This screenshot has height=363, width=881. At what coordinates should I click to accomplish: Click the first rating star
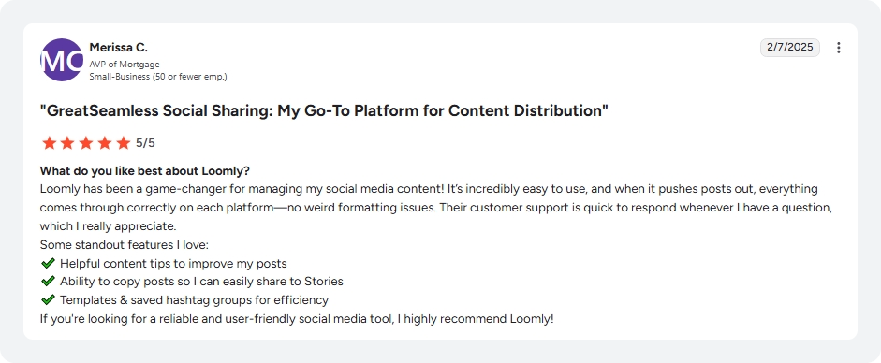tap(50, 143)
